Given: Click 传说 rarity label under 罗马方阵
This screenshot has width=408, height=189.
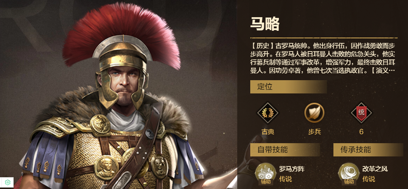Looking at the screenshot, I should coord(285,179).
